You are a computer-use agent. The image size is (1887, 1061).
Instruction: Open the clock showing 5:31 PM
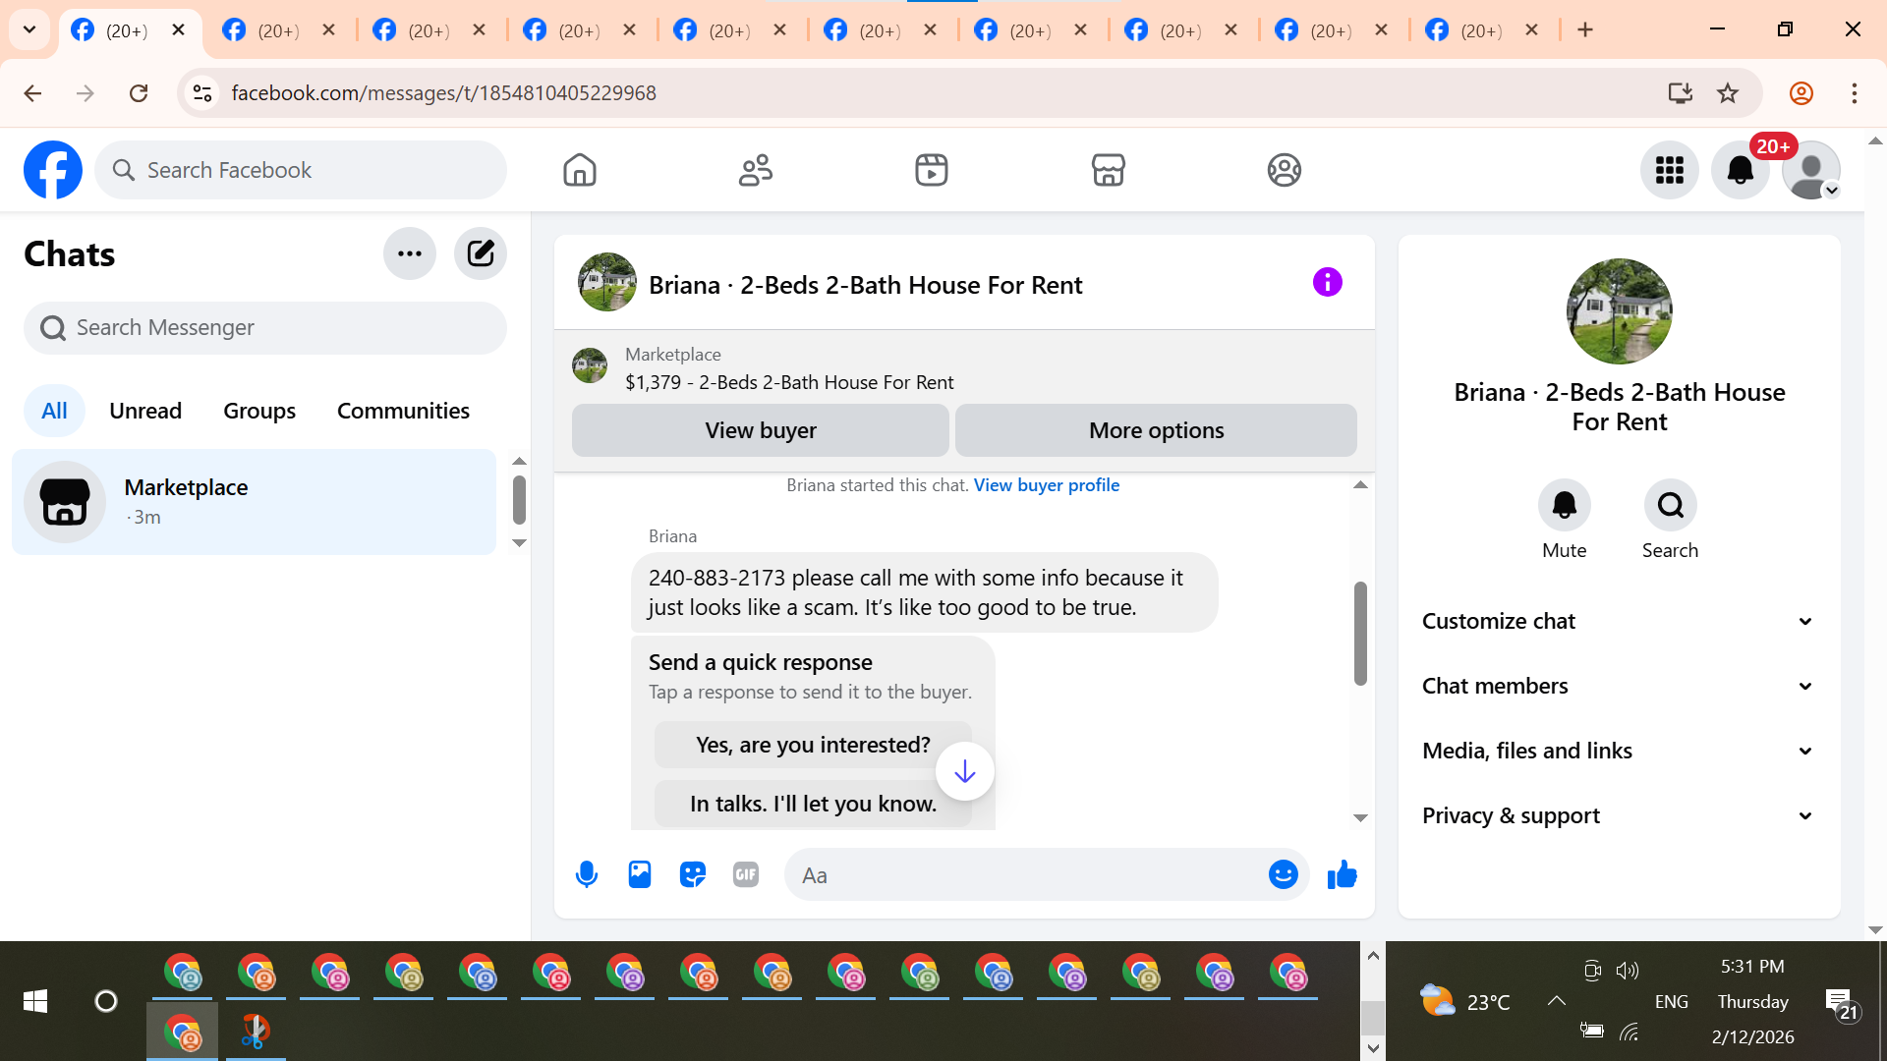tap(1752, 967)
